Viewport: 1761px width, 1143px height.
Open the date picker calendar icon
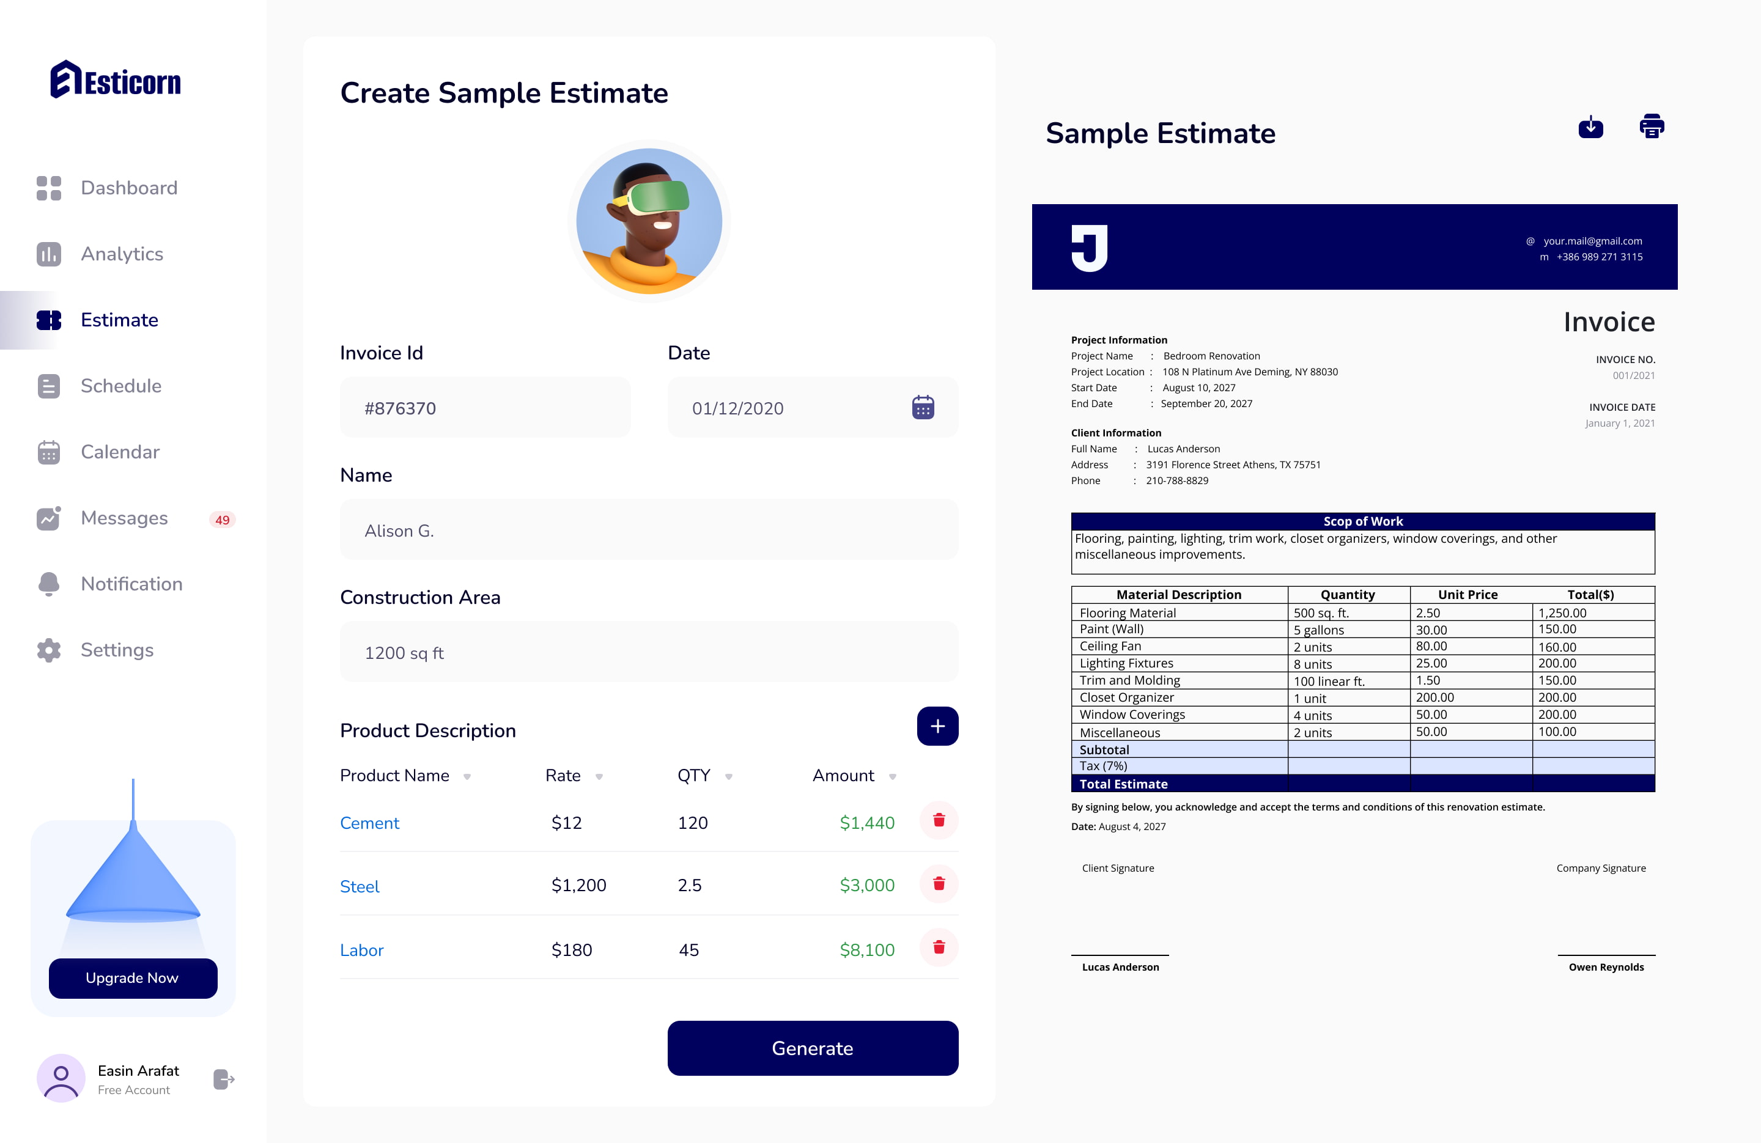pos(923,408)
